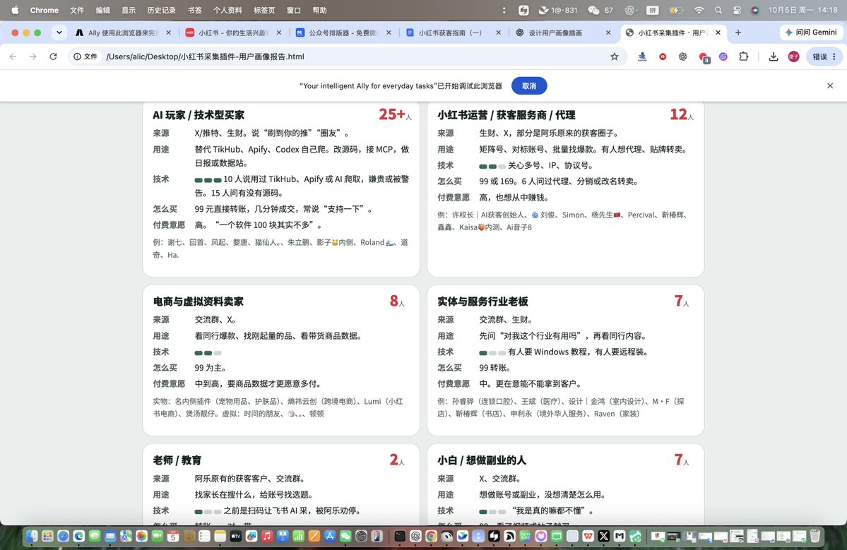Click the date and time in the menu bar
This screenshot has height=550, width=847.
(802, 10)
